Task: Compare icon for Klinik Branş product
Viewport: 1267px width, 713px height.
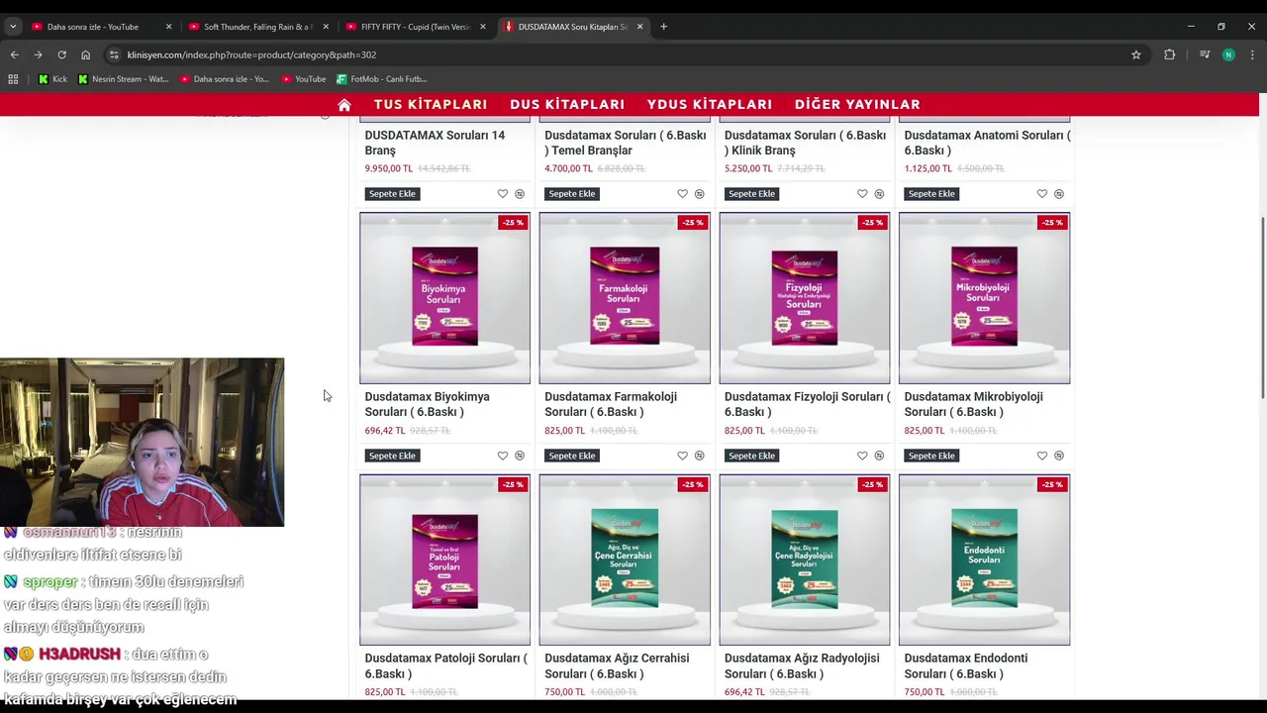Action: [x=879, y=194]
